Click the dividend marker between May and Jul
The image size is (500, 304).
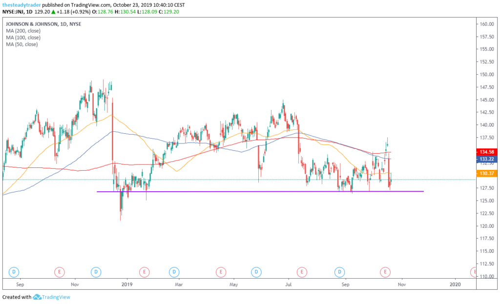click(256, 272)
